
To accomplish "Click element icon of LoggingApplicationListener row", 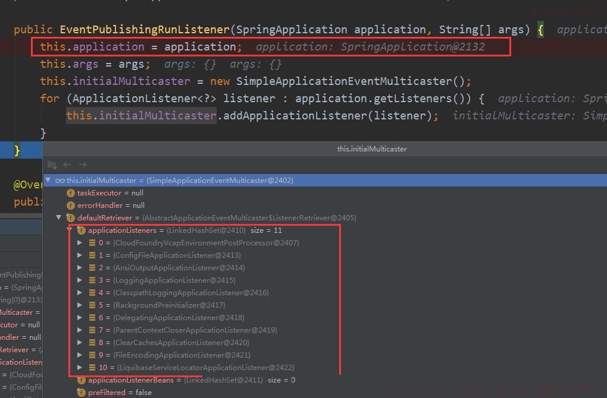I will pyautogui.click(x=92, y=280).
